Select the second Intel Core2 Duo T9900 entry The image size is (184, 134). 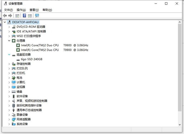[x=55, y=50]
